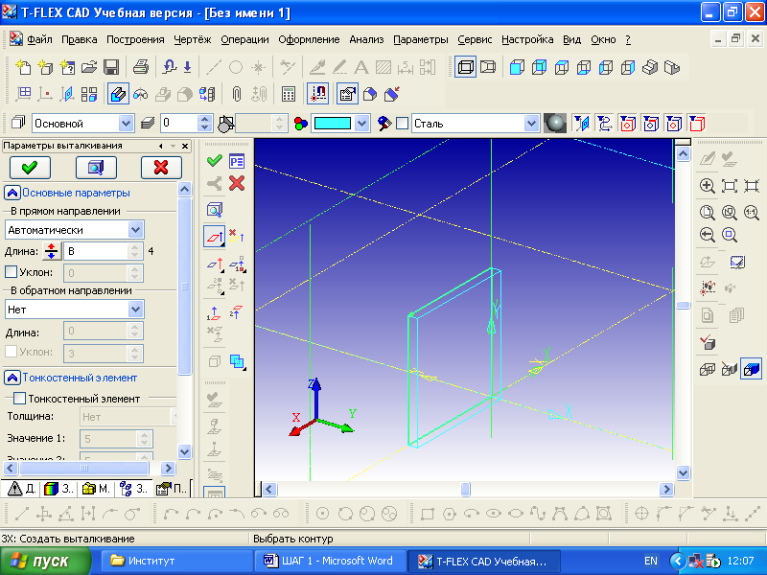The image size is (767, 575).
Task: Click the wireframe render cube icon
Action: 708,369
